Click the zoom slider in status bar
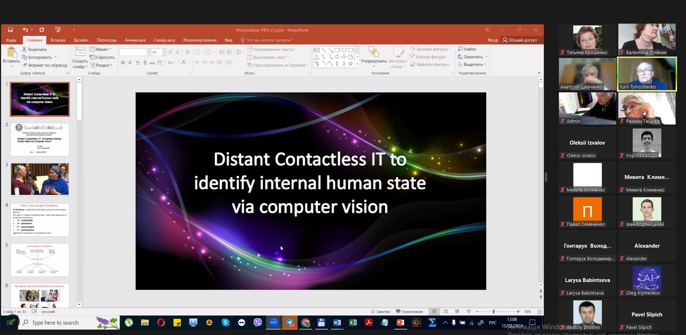This screenshot has height=335, width=686. tap(493, 312)
